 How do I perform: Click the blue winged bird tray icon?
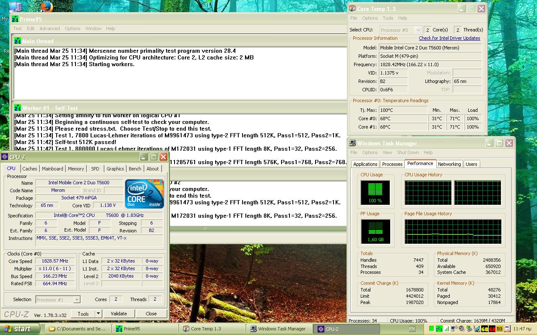click(x=477, y=329)
